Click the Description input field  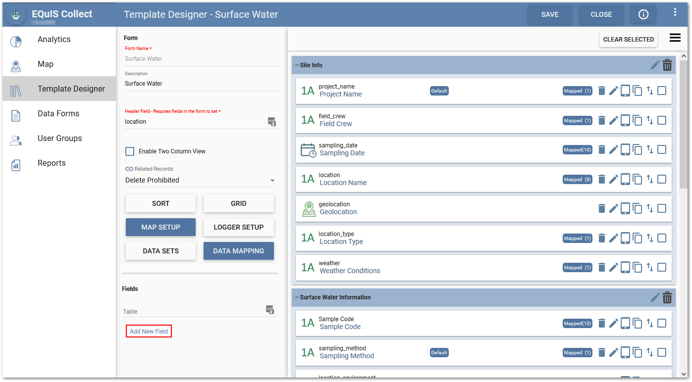coord(201,84)
